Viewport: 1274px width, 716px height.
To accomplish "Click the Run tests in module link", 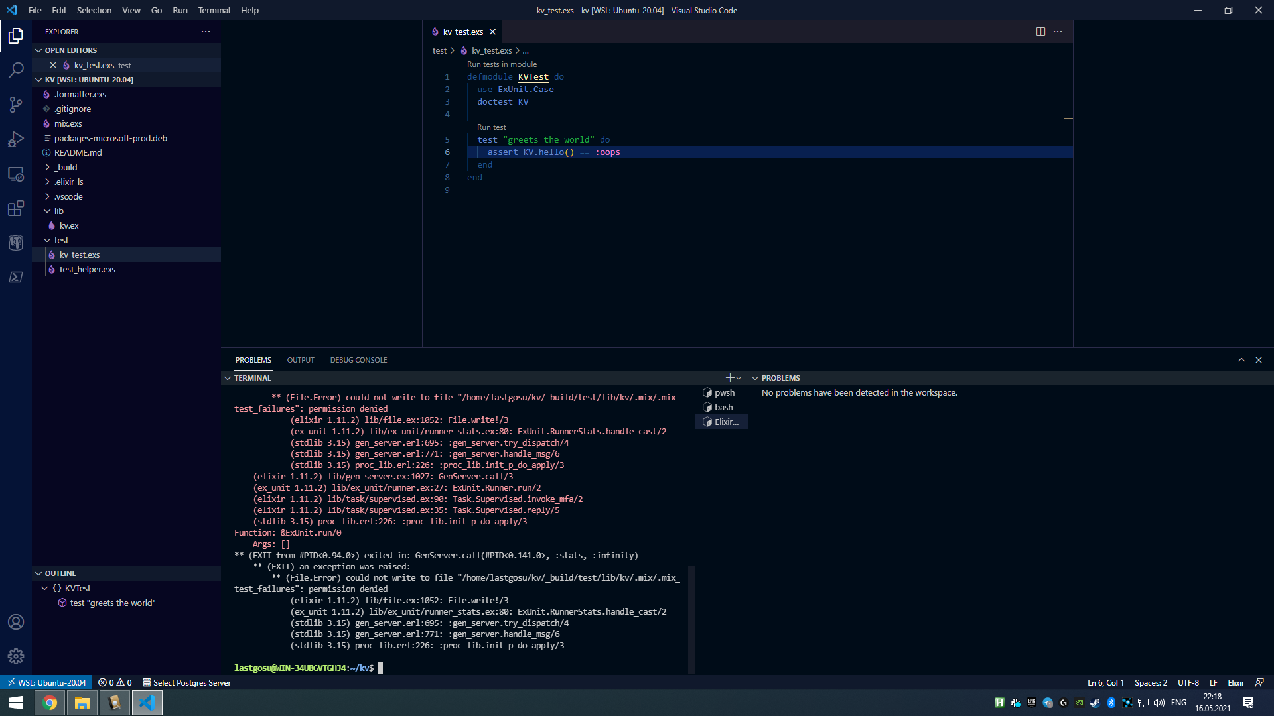I will pos(502,64).
